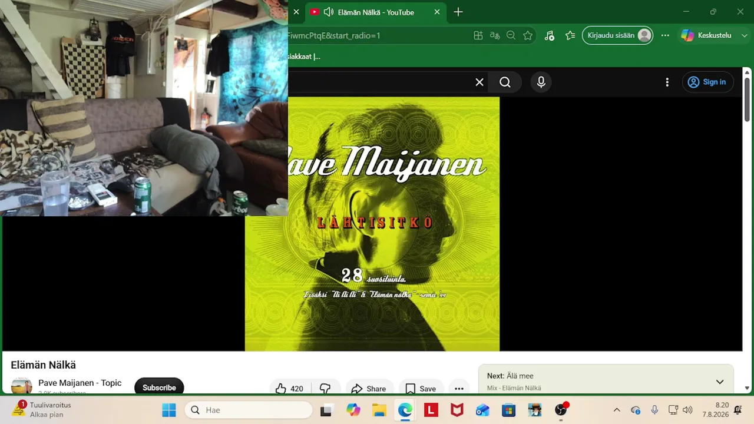
Task: Open a new browser tab
Action: click(x=458, y=12)
